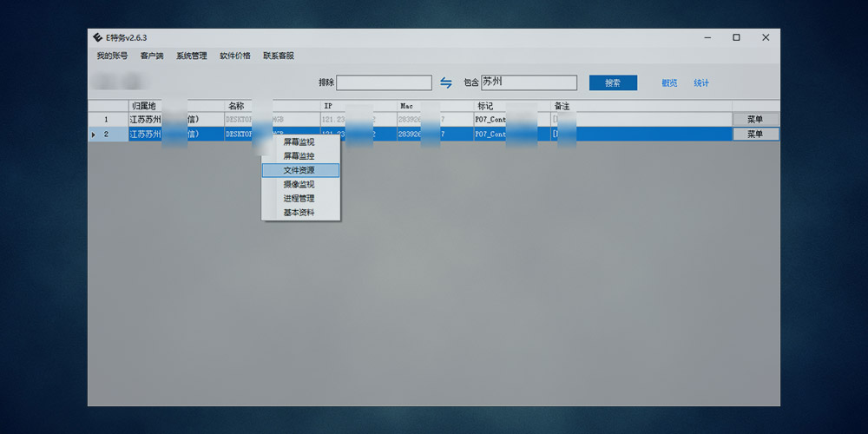The height and width of the screenshot is (434, 868).
Task: Click the 联系客服 menu item
Action: click(x=279, y=56)
